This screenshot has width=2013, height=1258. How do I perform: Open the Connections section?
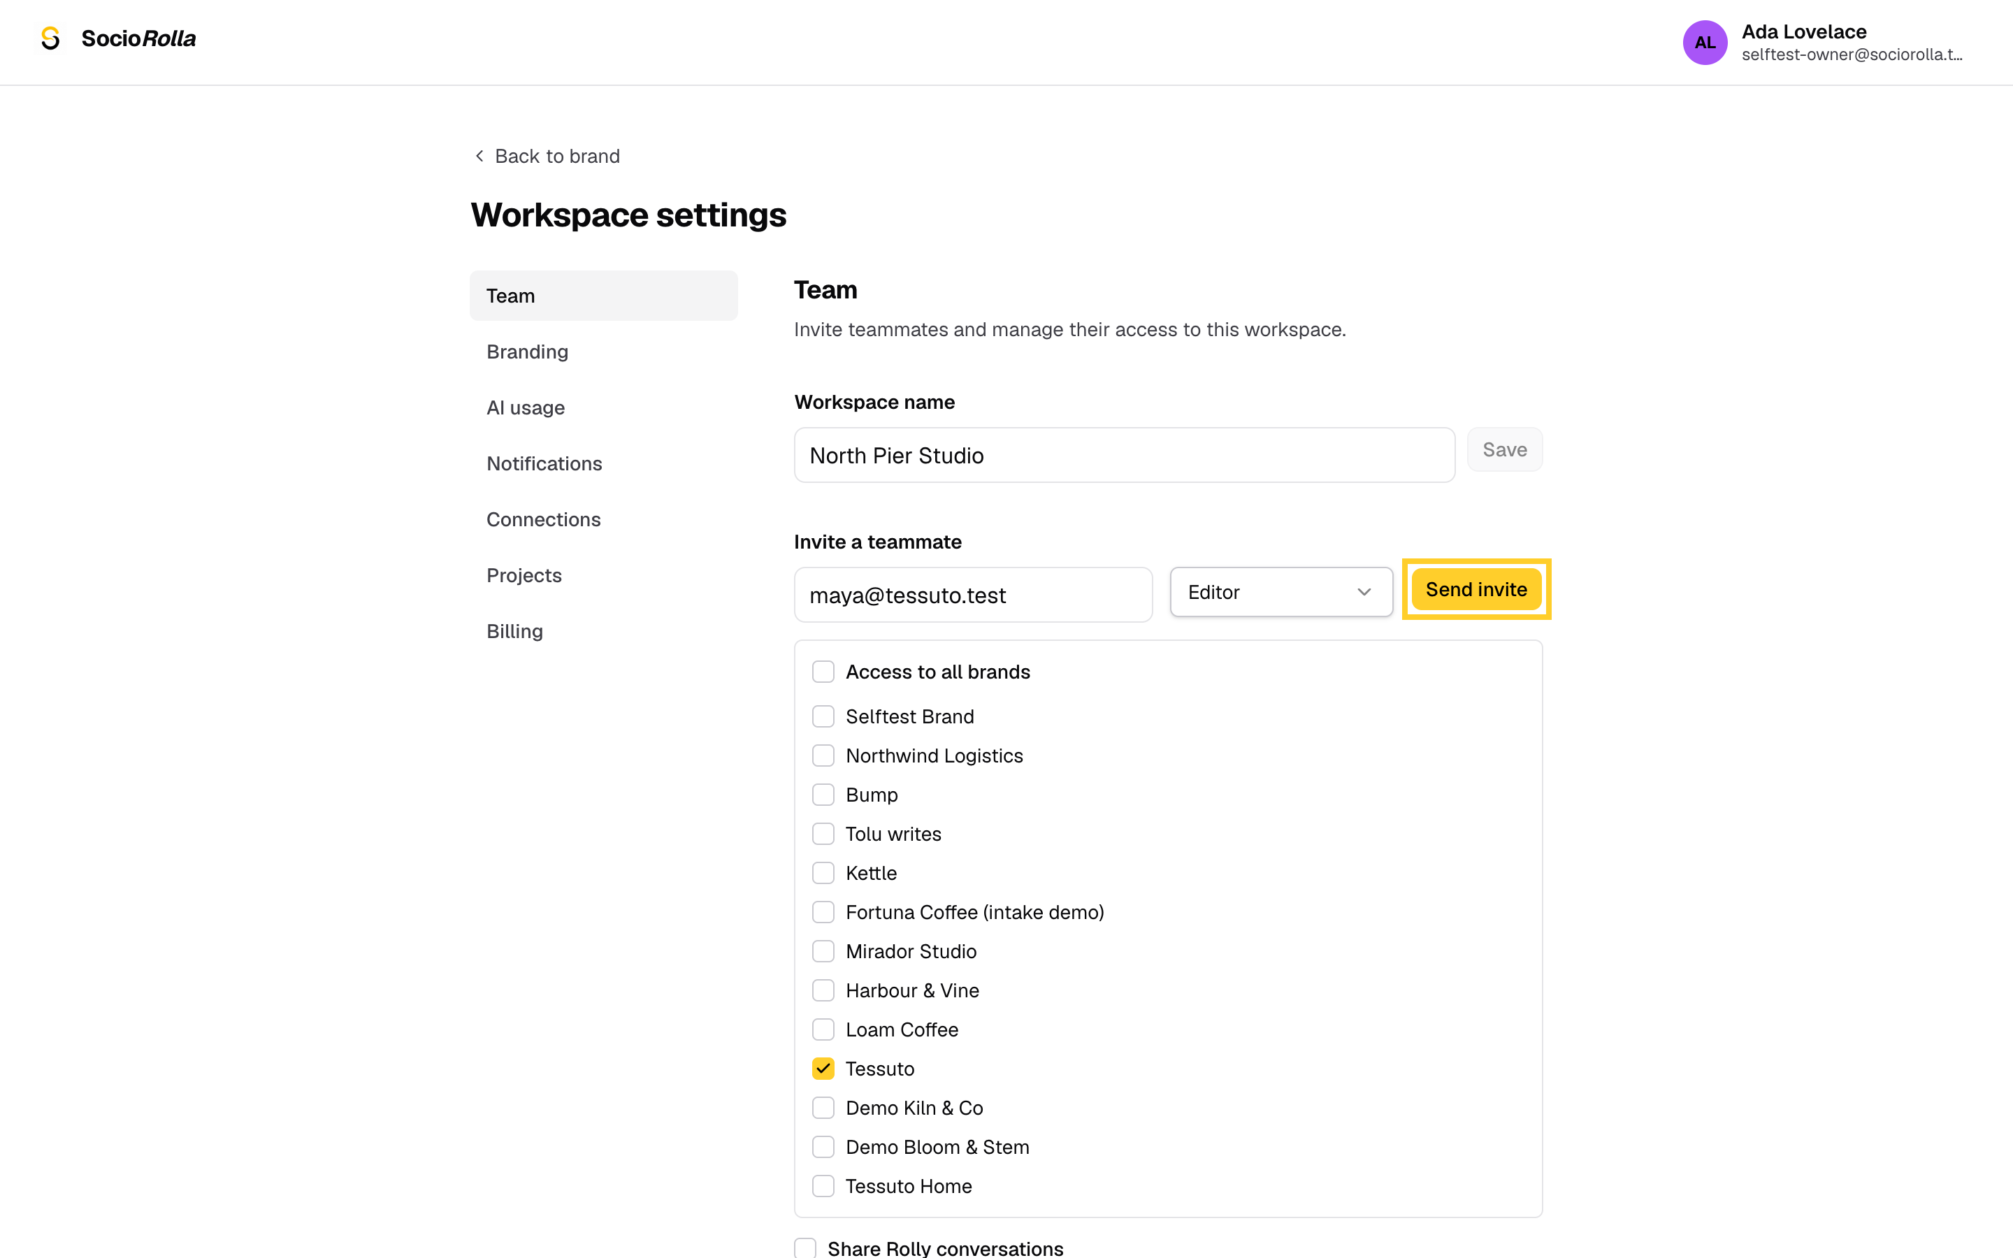[603, 519]
